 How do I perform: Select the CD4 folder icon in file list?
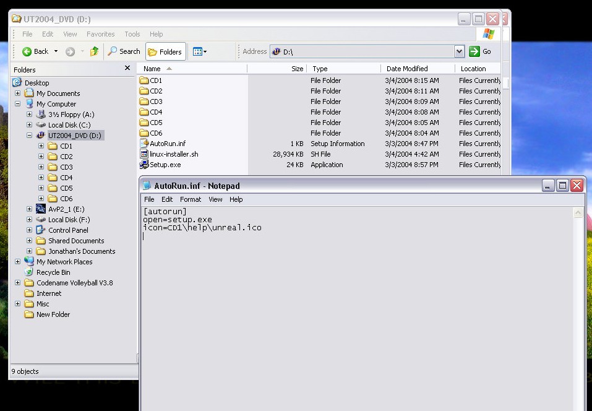click(144, 112)
